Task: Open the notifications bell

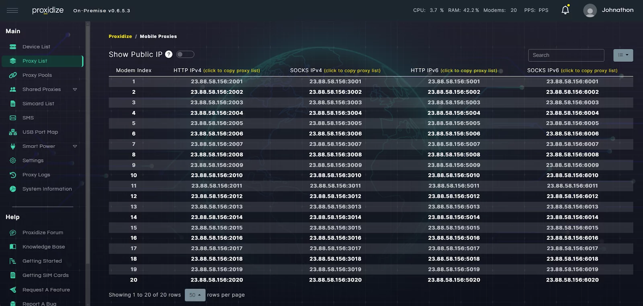Action: [x=565, y=10]
